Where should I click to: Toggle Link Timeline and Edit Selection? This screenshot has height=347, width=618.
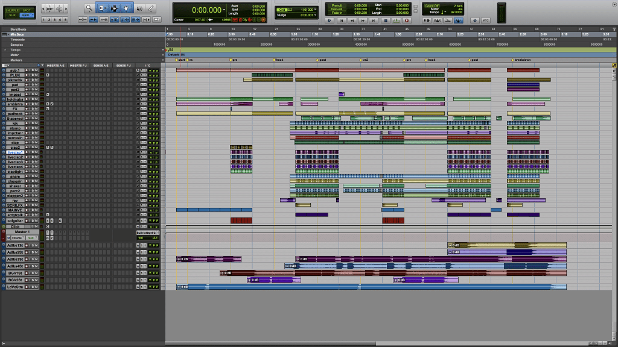pos(125,20)
